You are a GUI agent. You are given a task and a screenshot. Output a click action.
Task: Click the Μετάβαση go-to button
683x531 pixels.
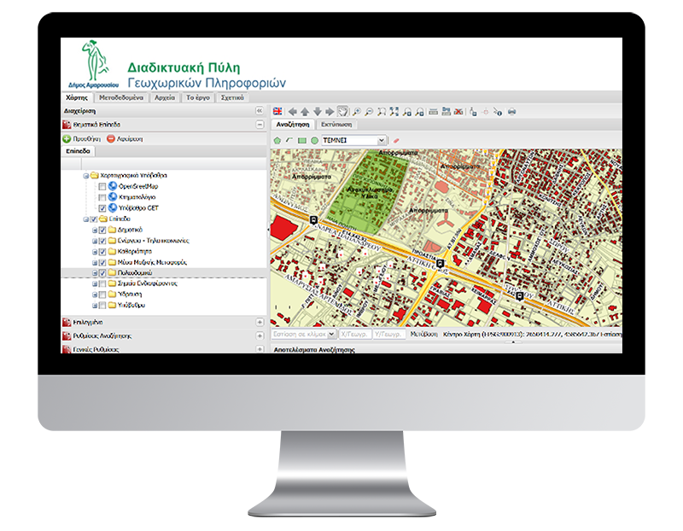[x=423, y=334]
